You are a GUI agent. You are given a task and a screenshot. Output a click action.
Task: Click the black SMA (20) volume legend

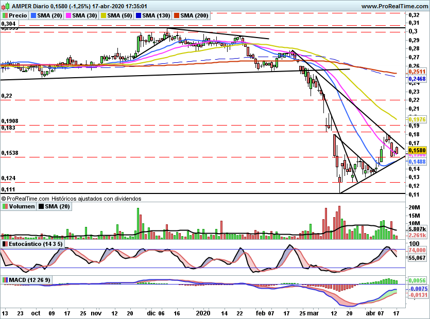click(x=54, y=206)
